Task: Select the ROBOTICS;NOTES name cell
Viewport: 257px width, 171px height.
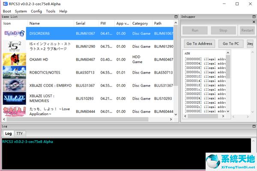Action: tap(45, 73)
